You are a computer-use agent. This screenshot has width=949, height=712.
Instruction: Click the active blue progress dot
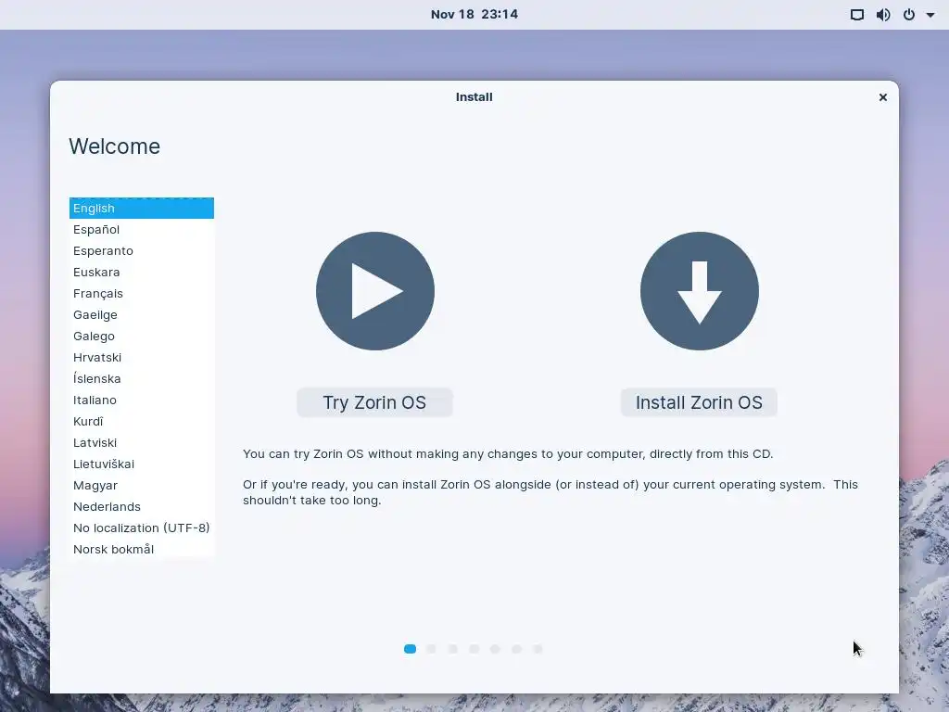point(410,649)
